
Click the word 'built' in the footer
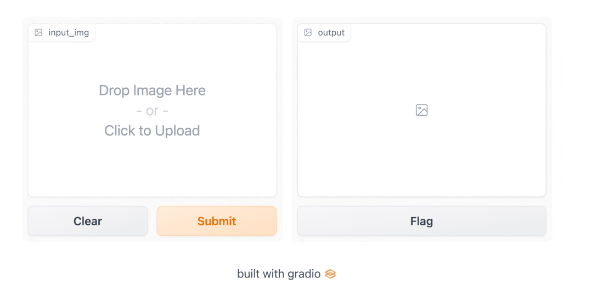[246, 274]
